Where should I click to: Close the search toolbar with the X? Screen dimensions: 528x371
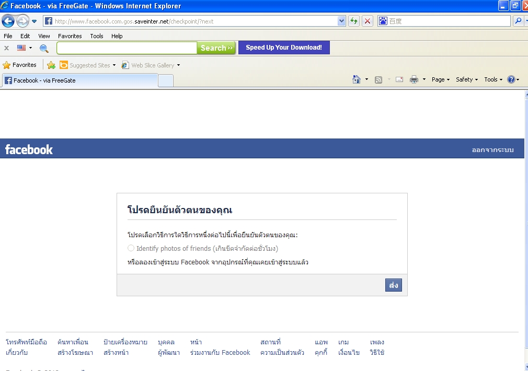coord(6,48)
